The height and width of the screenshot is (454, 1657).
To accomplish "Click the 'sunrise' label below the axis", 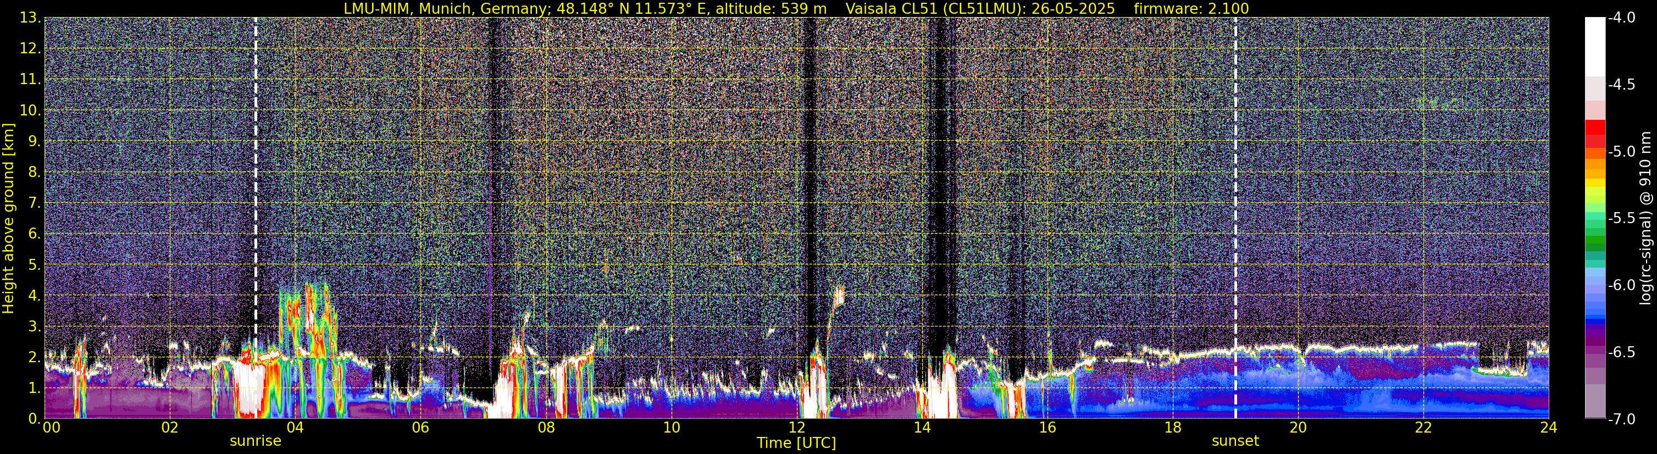I will click(256, 440).
